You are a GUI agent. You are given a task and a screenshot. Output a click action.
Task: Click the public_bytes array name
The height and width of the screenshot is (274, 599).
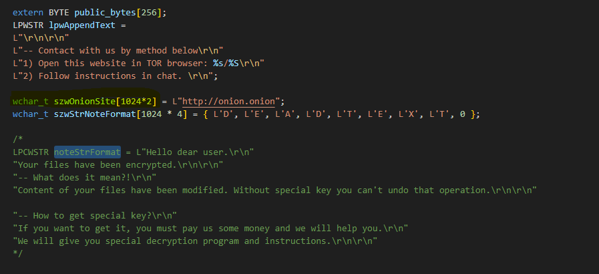[x=105, y=12]
